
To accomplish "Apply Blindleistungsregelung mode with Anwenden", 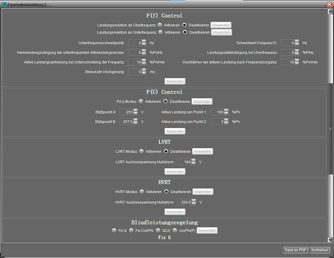I will coord(207,231).
